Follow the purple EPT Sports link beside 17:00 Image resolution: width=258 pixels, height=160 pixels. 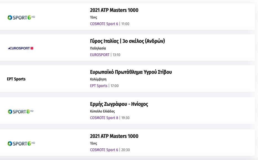[x=99, y=86]
